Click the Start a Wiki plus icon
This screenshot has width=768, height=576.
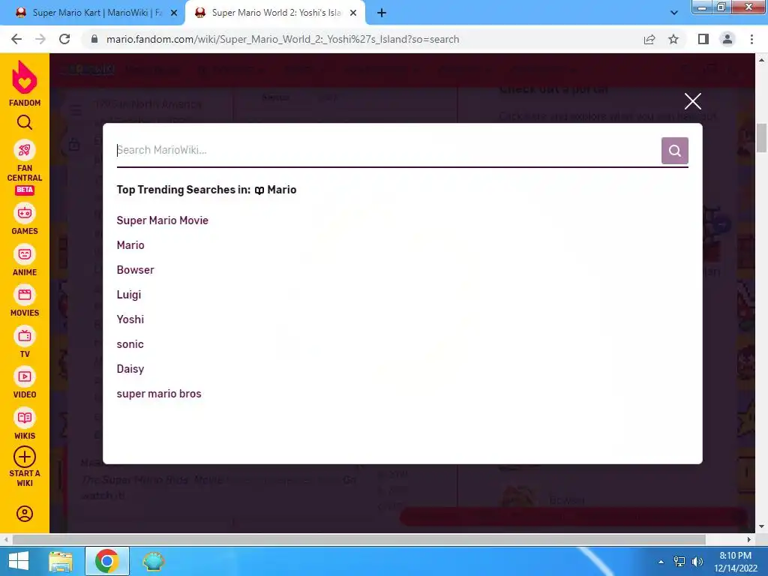(x=25, y=457)
